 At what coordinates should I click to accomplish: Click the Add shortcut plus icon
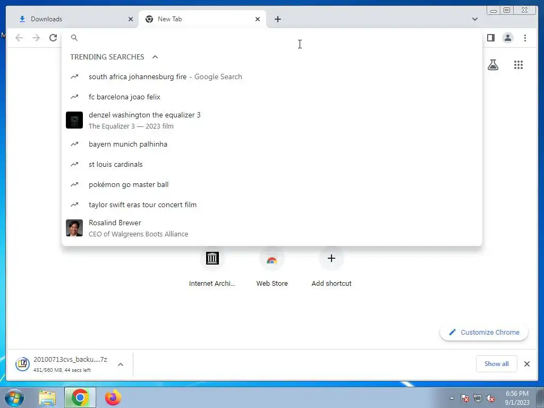coord(331,258)
